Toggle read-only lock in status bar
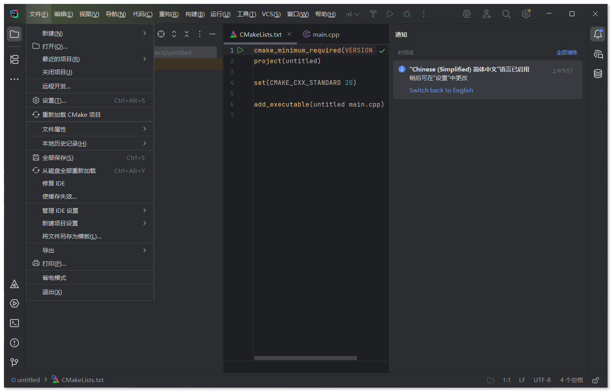 point(595,380)
